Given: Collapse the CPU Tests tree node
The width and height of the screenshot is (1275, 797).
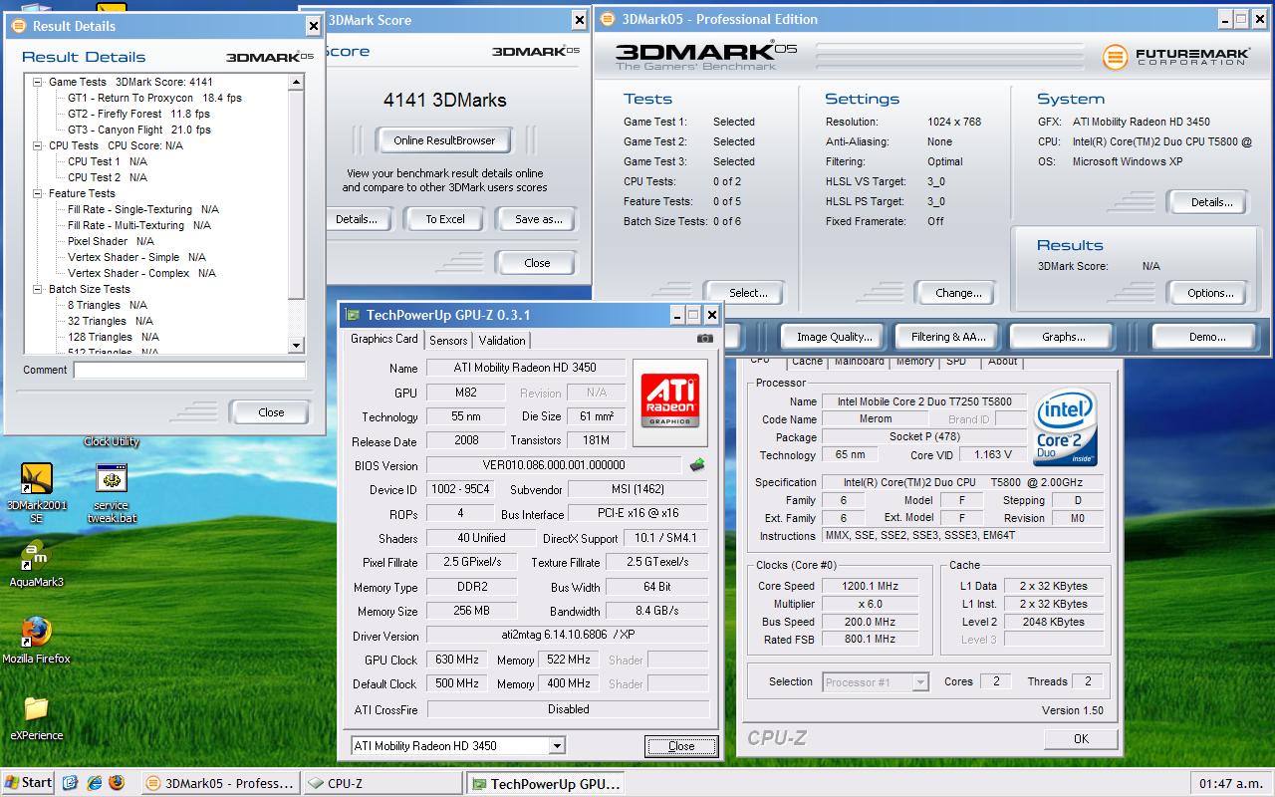Looking at the screenshot, I should pyautogui.click(x=38, y=145).
